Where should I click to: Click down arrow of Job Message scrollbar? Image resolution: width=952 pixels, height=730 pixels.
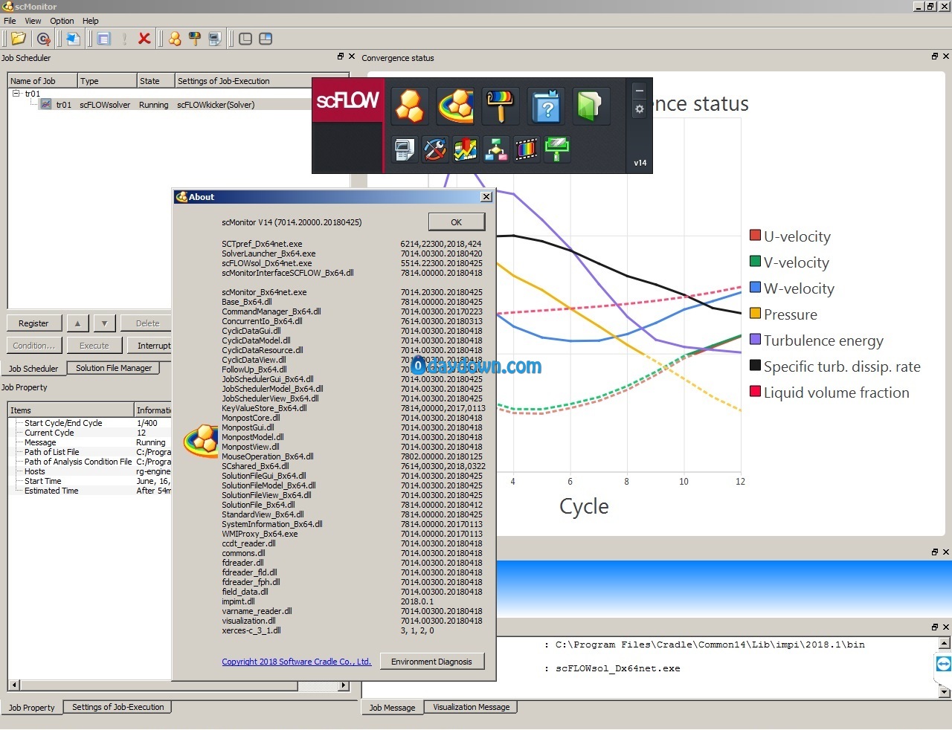click(x=945, y=692)
